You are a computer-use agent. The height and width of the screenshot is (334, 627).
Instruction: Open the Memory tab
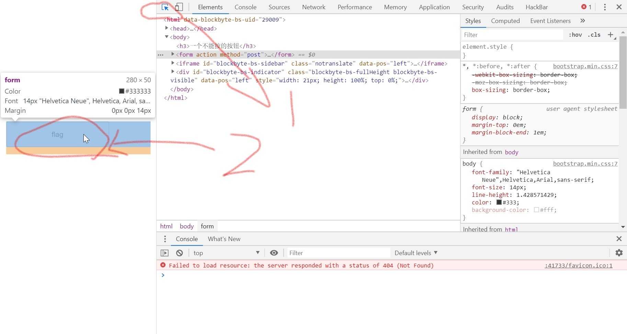pos(395,7)
